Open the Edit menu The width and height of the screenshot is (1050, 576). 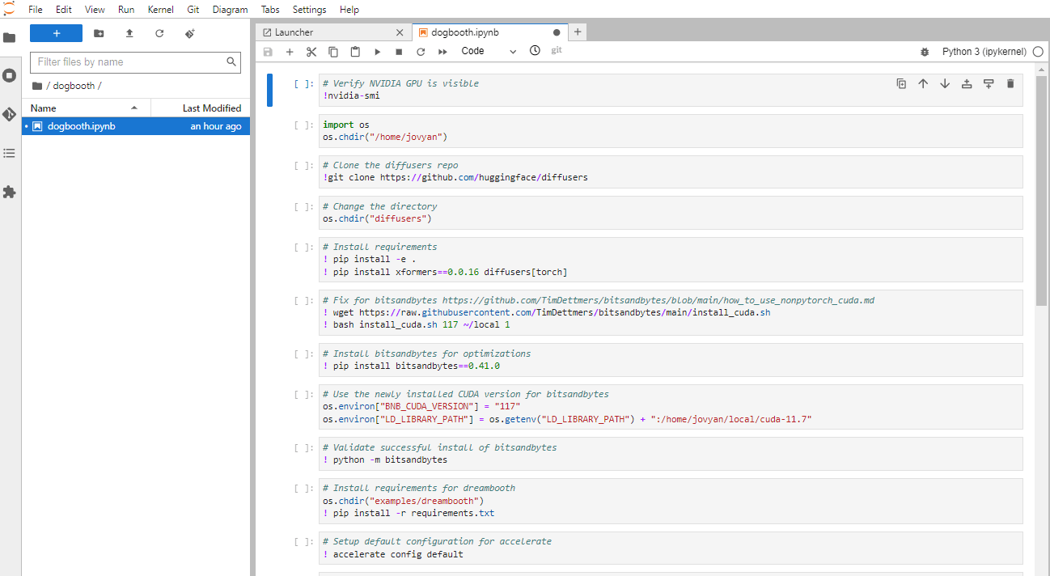[x=64, y=10]
